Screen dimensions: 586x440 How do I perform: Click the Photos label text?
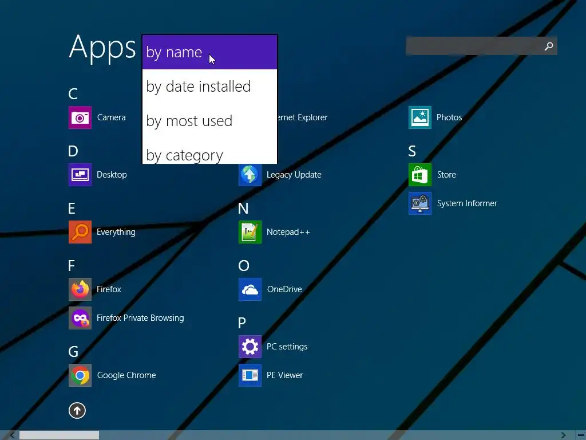tap(449, 117)
